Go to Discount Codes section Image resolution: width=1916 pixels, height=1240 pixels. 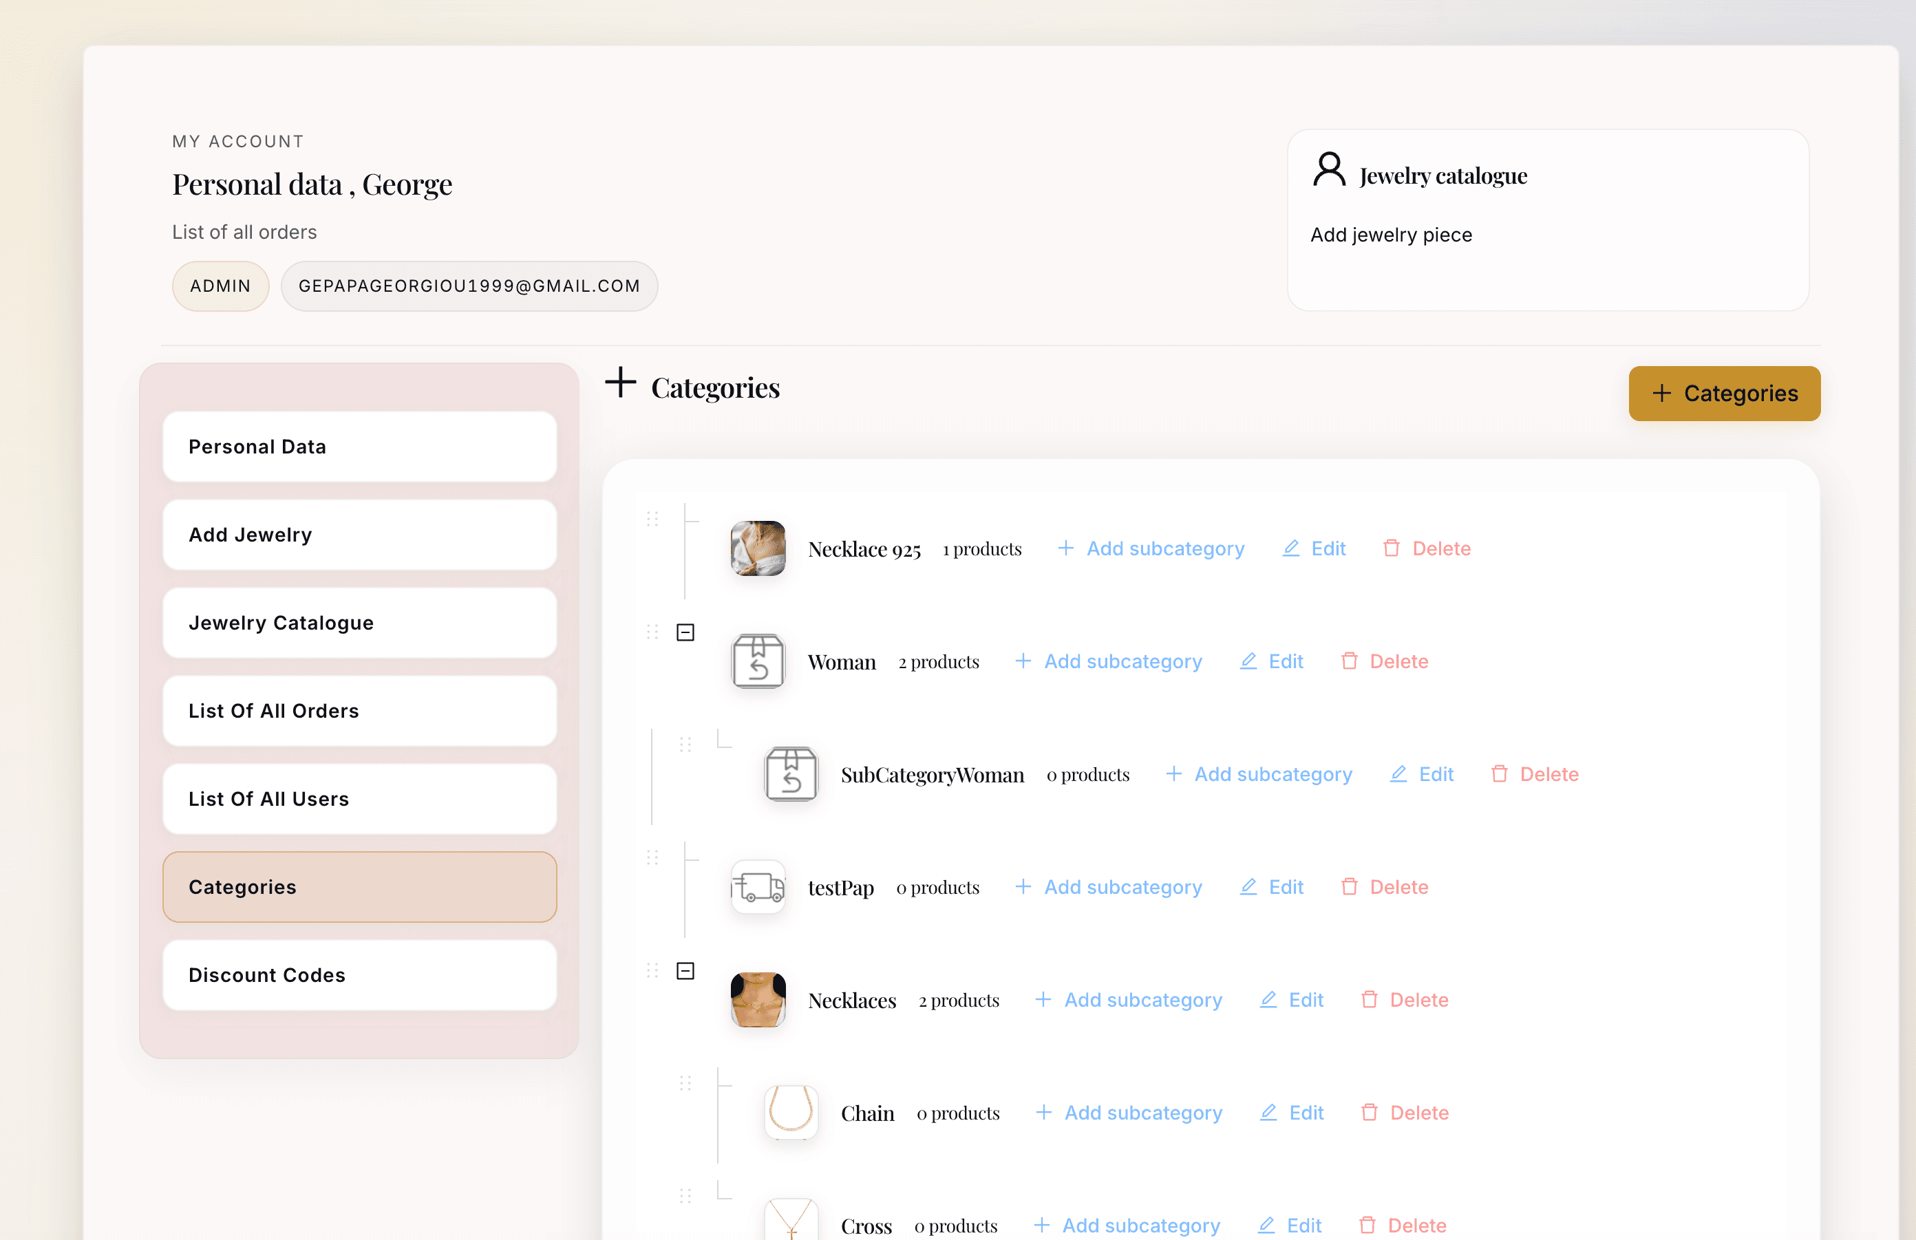click(x=359, y=975)
